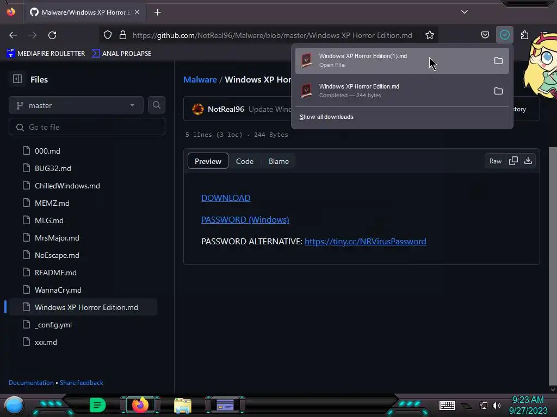Open Firefox View icon in the tab bar
Image resolution: width=557 pixels, height=417 pixels.
coord(11,12)
